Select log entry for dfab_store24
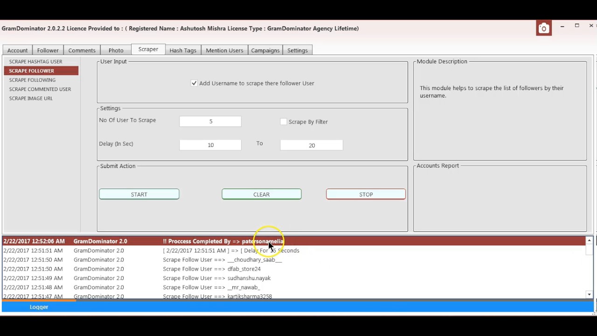The height and width of the screenshot is (336, 597). pos(294,269)
